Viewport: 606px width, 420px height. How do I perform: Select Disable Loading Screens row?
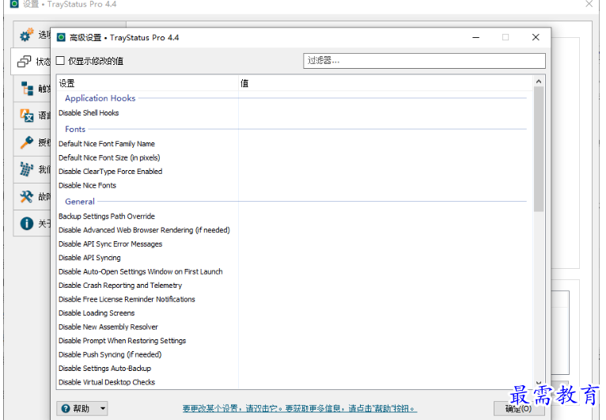295,313
